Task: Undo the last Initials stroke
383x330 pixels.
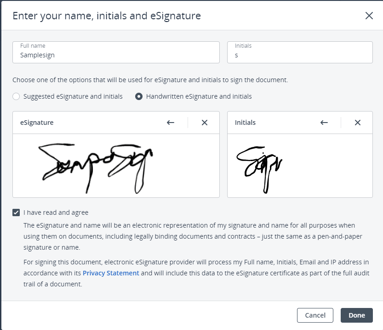Action: [324, 123]
